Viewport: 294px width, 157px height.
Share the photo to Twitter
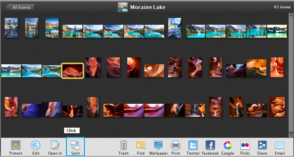[x=193, y=145]
